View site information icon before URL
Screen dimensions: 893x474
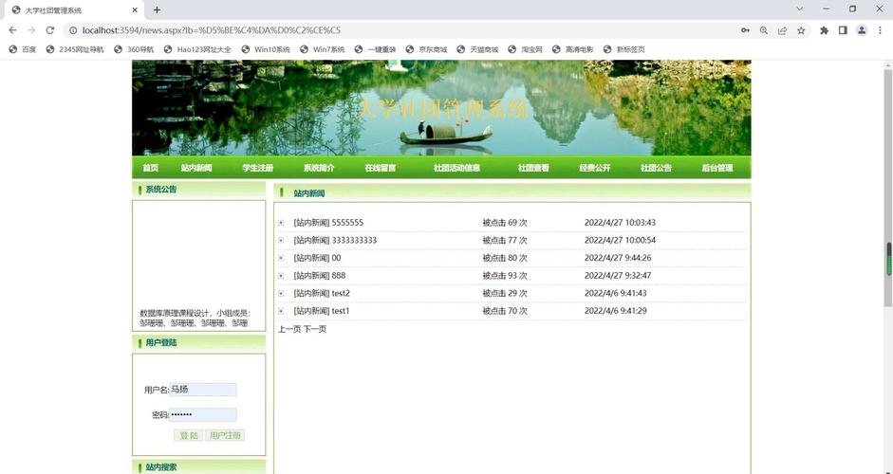(x=73, y=30)
